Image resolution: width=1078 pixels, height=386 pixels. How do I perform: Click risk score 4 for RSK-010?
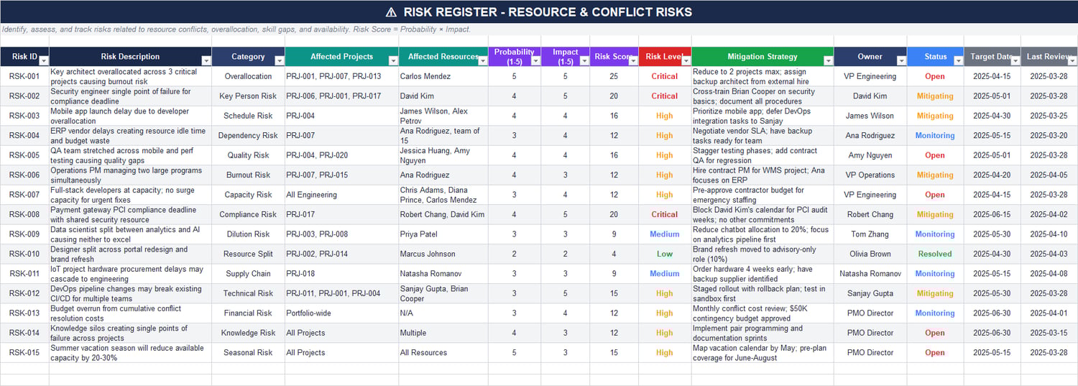[614, 254]
